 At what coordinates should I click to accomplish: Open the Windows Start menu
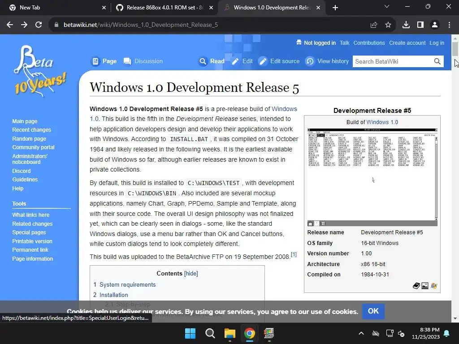[190, 333]
